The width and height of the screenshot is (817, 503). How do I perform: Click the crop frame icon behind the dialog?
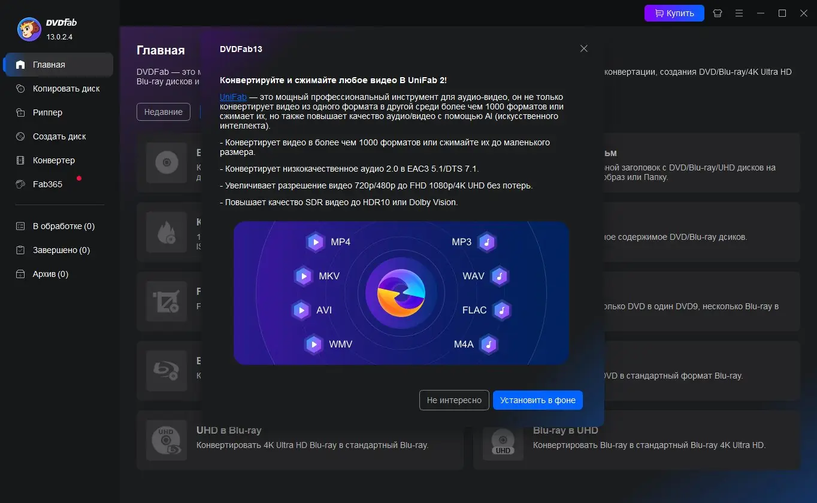167,301
